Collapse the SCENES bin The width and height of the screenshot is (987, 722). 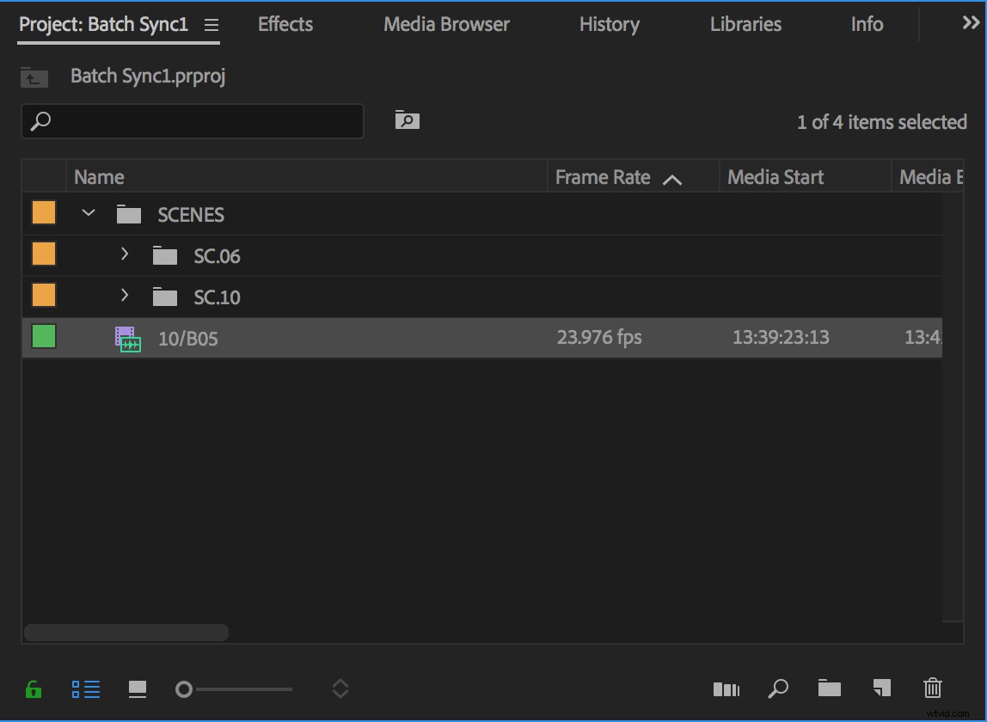88,212
